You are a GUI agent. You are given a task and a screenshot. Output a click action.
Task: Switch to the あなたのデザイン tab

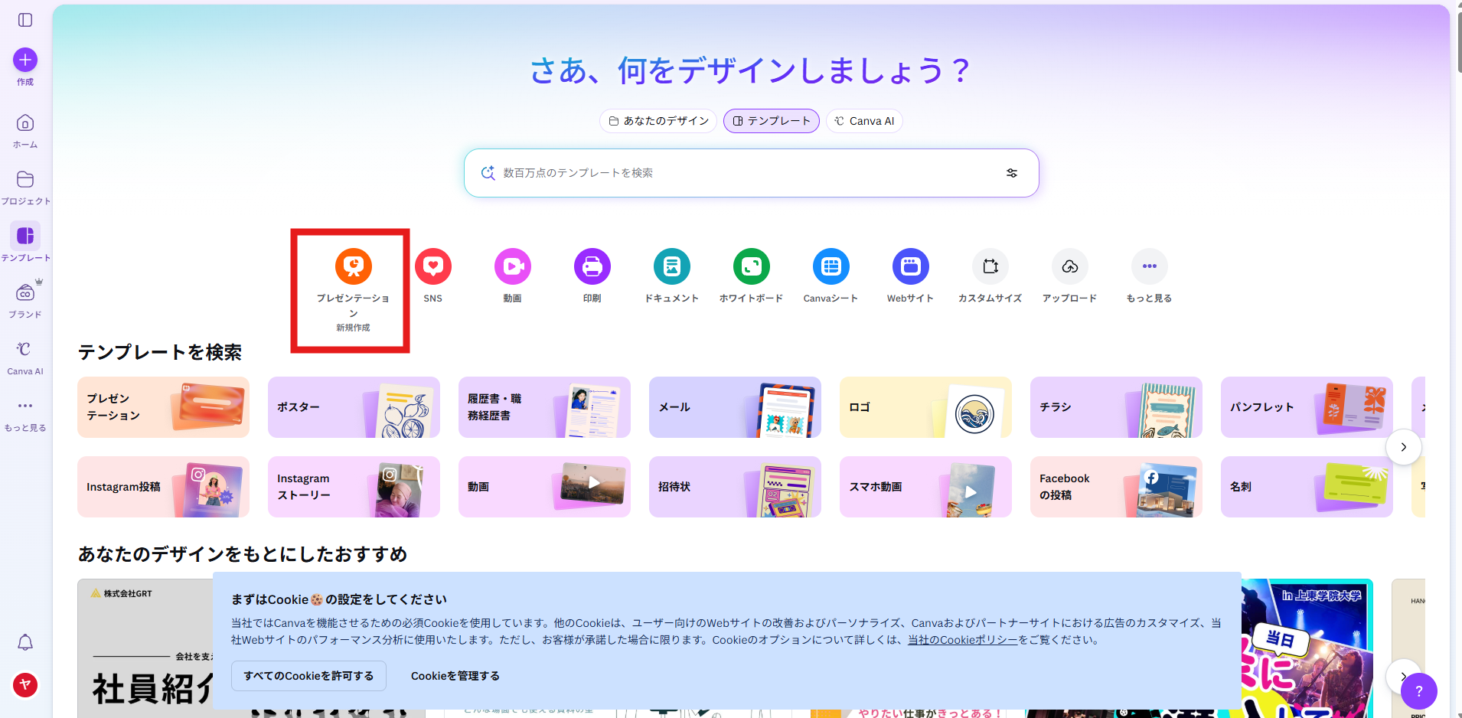pos(658,120)
